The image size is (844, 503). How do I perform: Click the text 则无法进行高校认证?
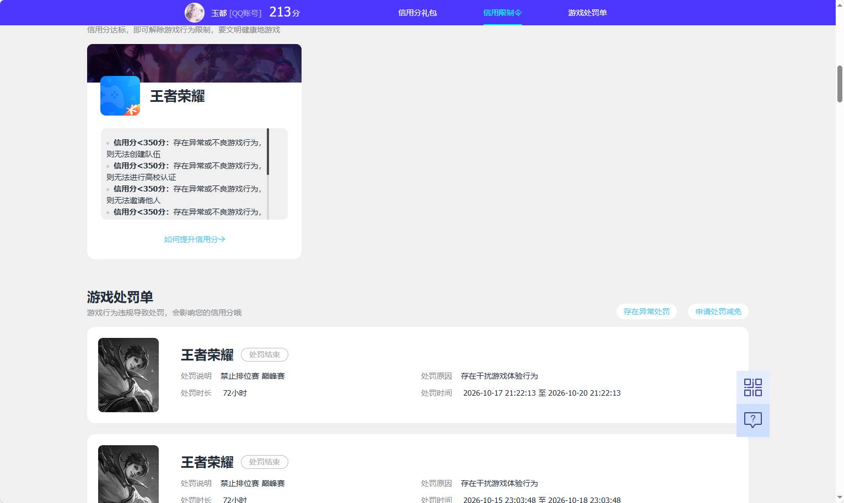pos(141,177)
